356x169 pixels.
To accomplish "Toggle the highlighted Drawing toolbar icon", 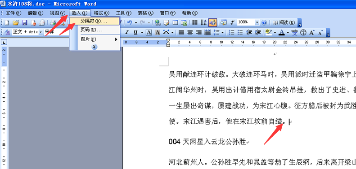I will click(x=212, y=22).
